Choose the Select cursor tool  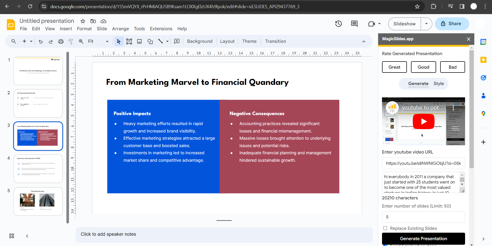119,41
